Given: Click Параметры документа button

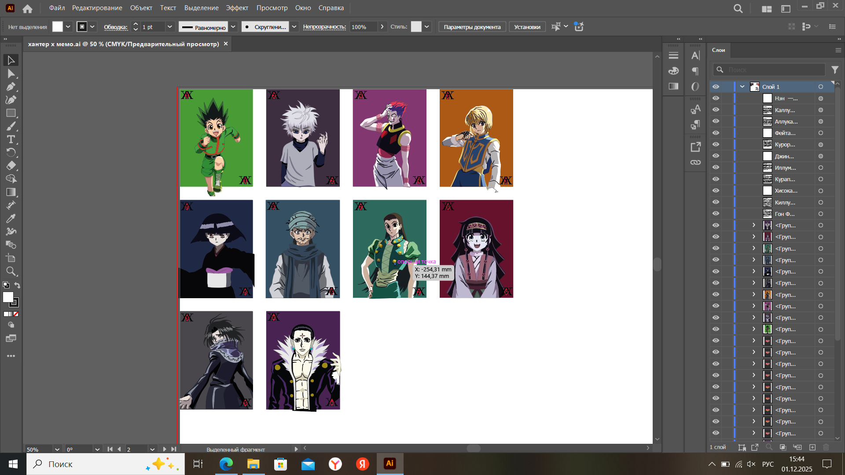Looking at the screenshot, I should tap(472, 27).
